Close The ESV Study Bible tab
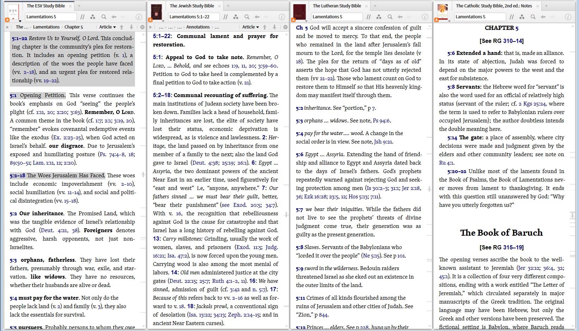The width and height of the screenshot is (579, 331). click(x=70, y=6)
